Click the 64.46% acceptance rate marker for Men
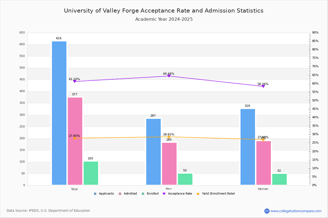Screen dimensions: 328x218 click(169, 76)
